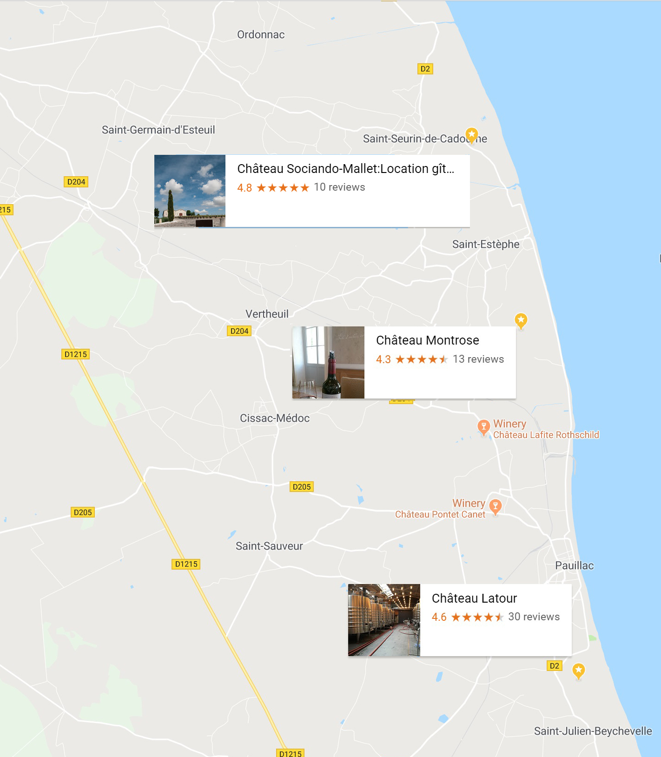
Task: Click the Château Latour card title
Action: (x=474, y=598)
